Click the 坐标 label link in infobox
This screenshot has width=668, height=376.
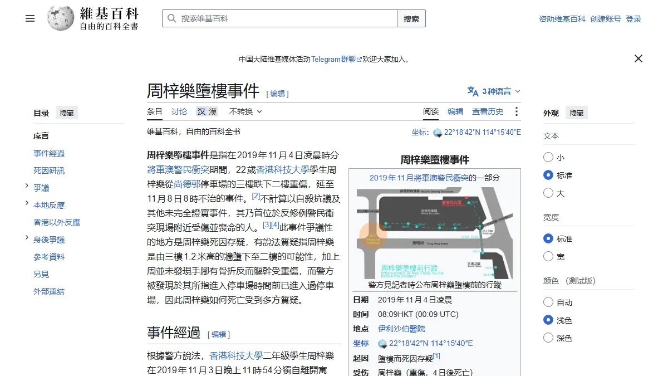[x=361, y=344]
